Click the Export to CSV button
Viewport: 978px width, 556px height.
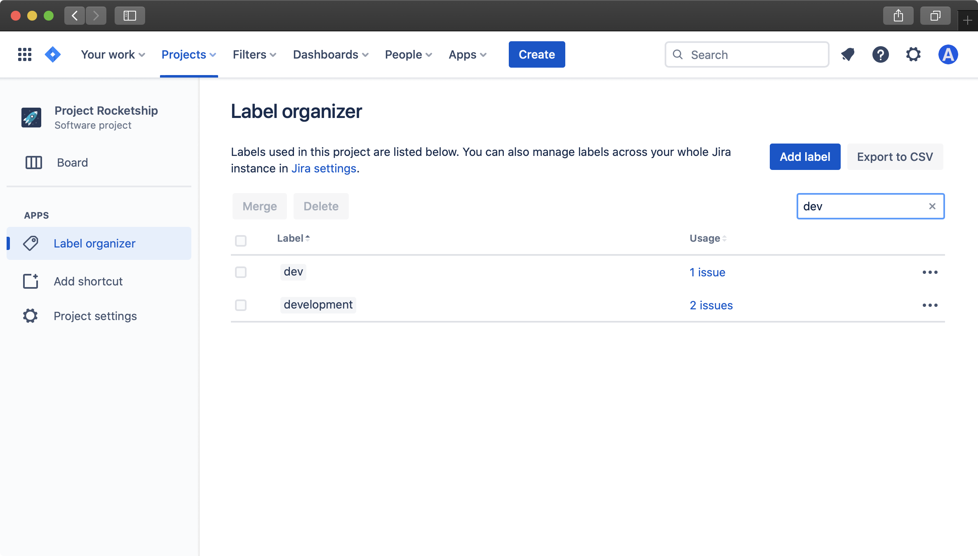tap(896, 157)
